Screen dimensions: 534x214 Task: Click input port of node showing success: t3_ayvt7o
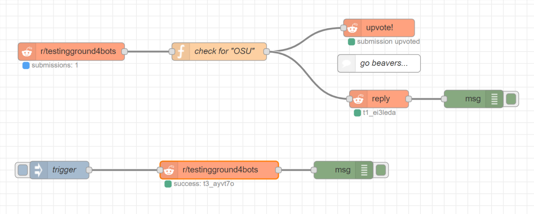click(x=160, y=170)
